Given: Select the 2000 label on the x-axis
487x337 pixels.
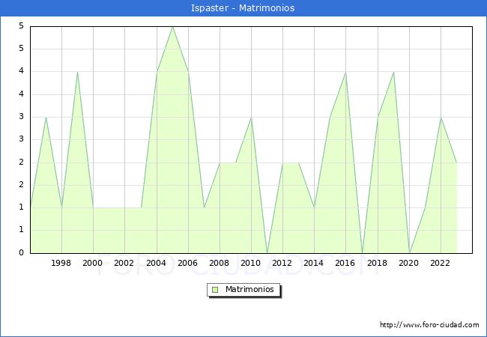Looking at the screenshot, I should pyautogui.click(x=93, y=263).
